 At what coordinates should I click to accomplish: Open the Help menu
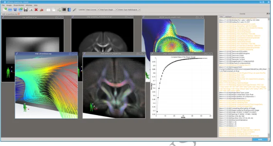point(36,5)
